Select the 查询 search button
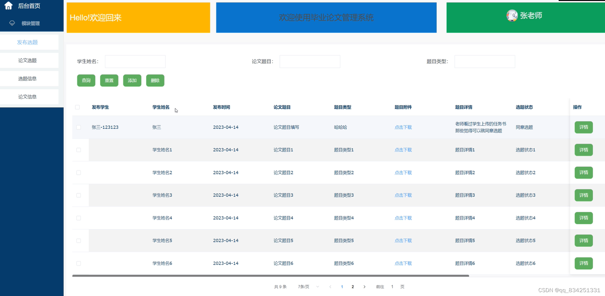This screenshot has width=605, height=296. (86, 80)
